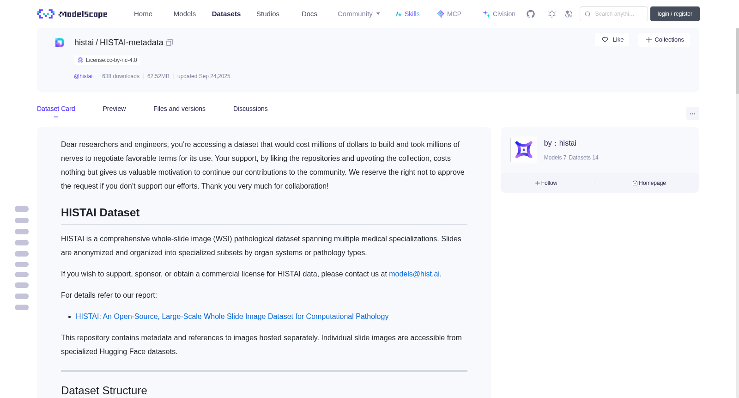Navigate to Studios
The image size is (739, 398).
268,14
